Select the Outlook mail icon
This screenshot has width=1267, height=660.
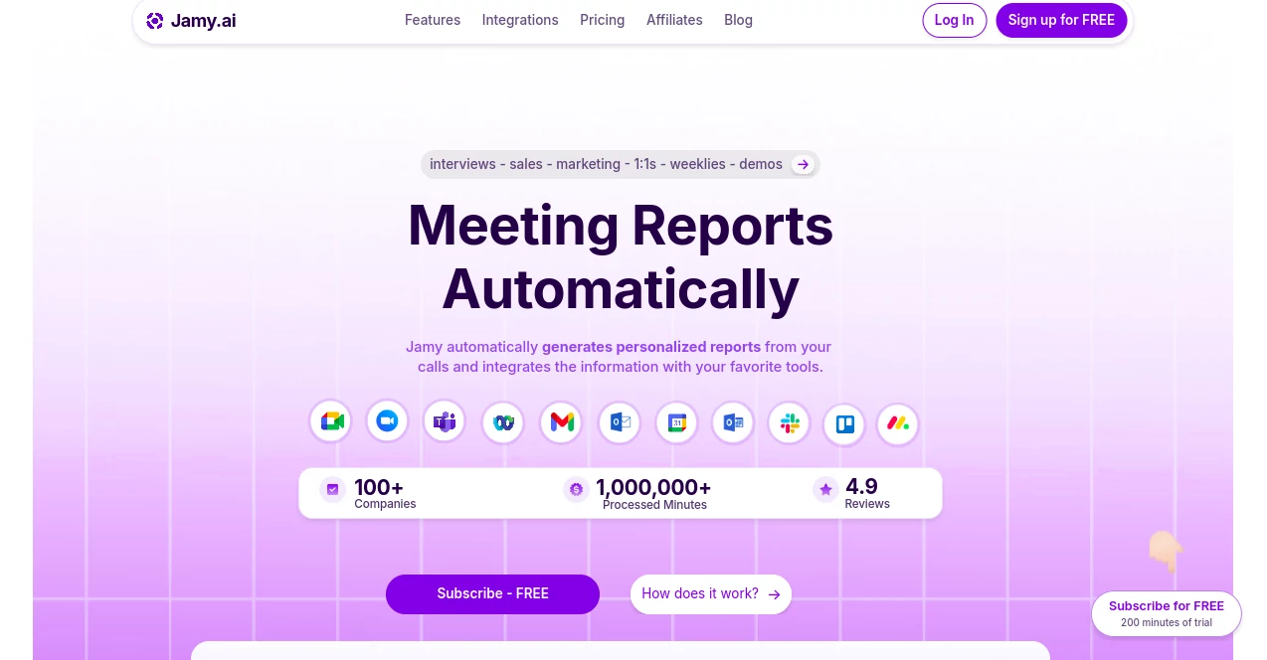619,422
